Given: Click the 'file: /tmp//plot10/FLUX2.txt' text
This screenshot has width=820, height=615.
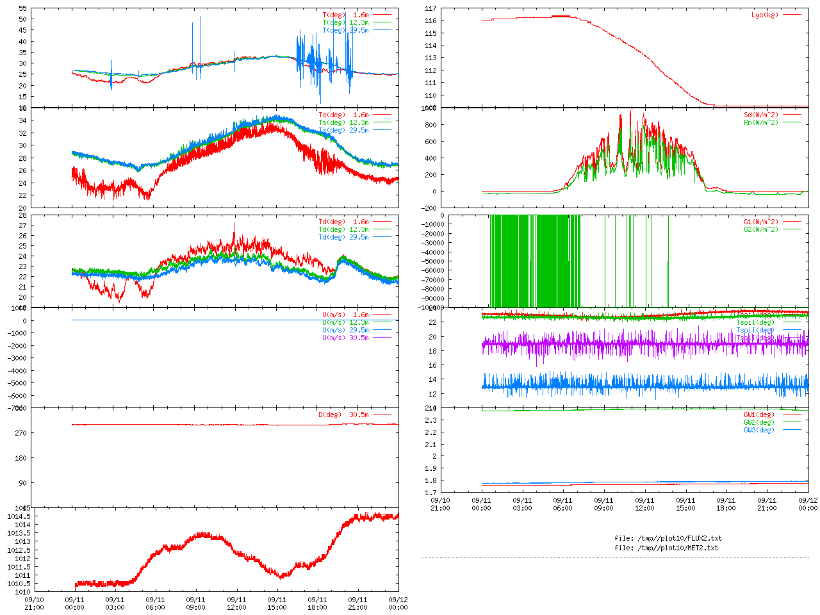Looking at the screenshot, I should [x=668, y=539].
